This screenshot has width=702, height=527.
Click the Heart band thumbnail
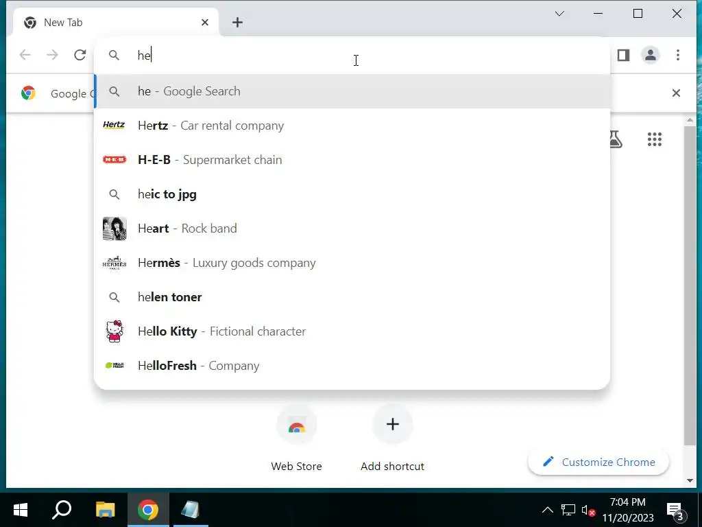click(x=114, y=229)
